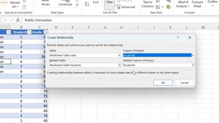
Task: Click the formula bar containing Public Interaction
Action: 120,20
